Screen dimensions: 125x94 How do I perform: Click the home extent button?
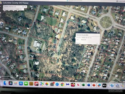tap(0, 13)
